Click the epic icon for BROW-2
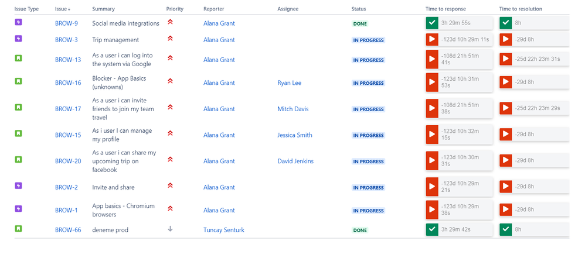Image resolution: width=585 pixels, height=275 pixels. pyautogui.click(x=18, y=185)
